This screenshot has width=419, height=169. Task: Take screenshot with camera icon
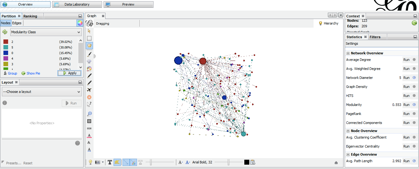pos(98,162)
